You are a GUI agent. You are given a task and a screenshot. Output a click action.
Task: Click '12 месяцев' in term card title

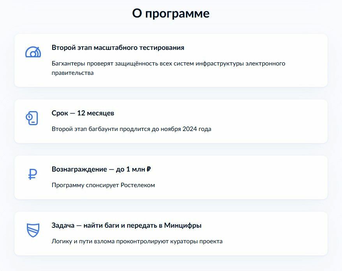[x=95, y=113]
